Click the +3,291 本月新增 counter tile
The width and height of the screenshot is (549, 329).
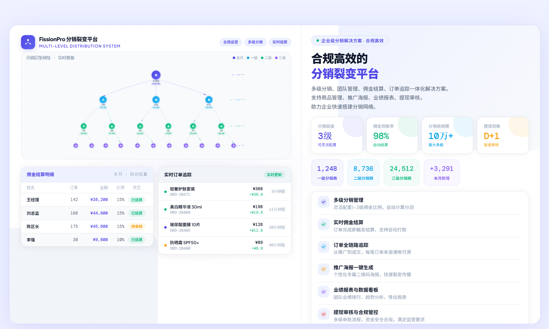[x=441, y=173]
